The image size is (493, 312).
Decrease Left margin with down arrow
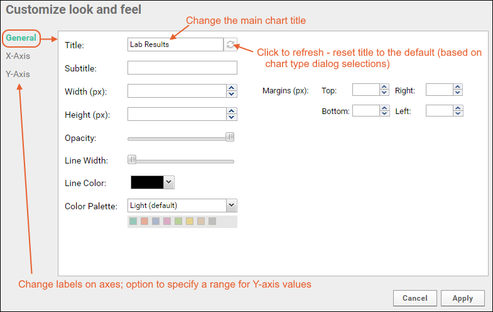coord(458,114)
